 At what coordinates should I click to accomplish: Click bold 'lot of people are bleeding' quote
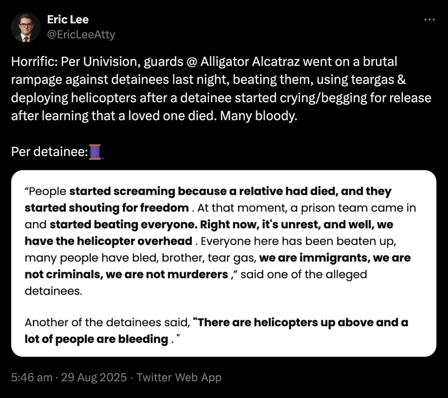(x=96, y=339)
